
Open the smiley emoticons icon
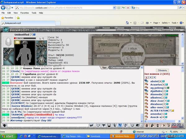tap(132, 125)
